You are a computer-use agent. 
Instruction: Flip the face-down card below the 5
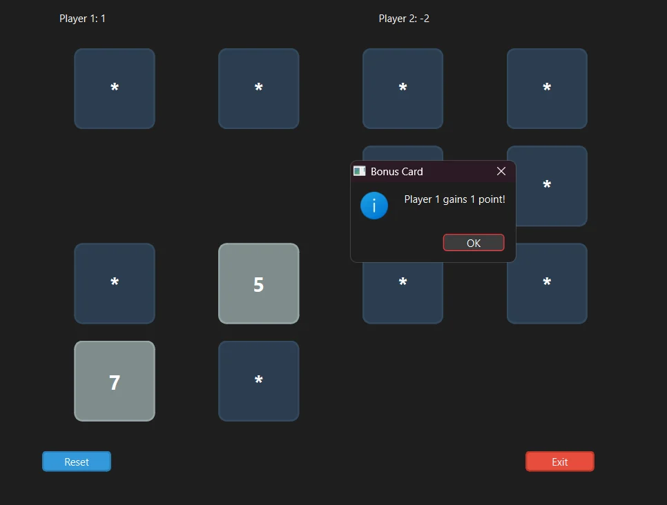point(258,381)
